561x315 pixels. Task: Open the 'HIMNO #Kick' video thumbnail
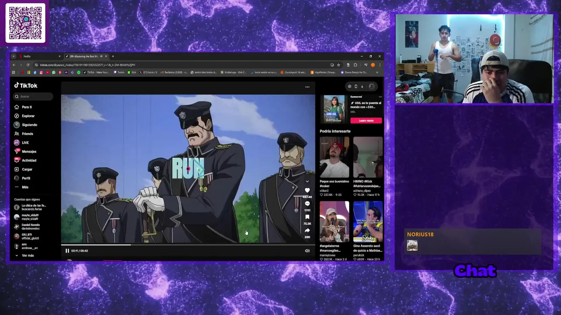368,157
